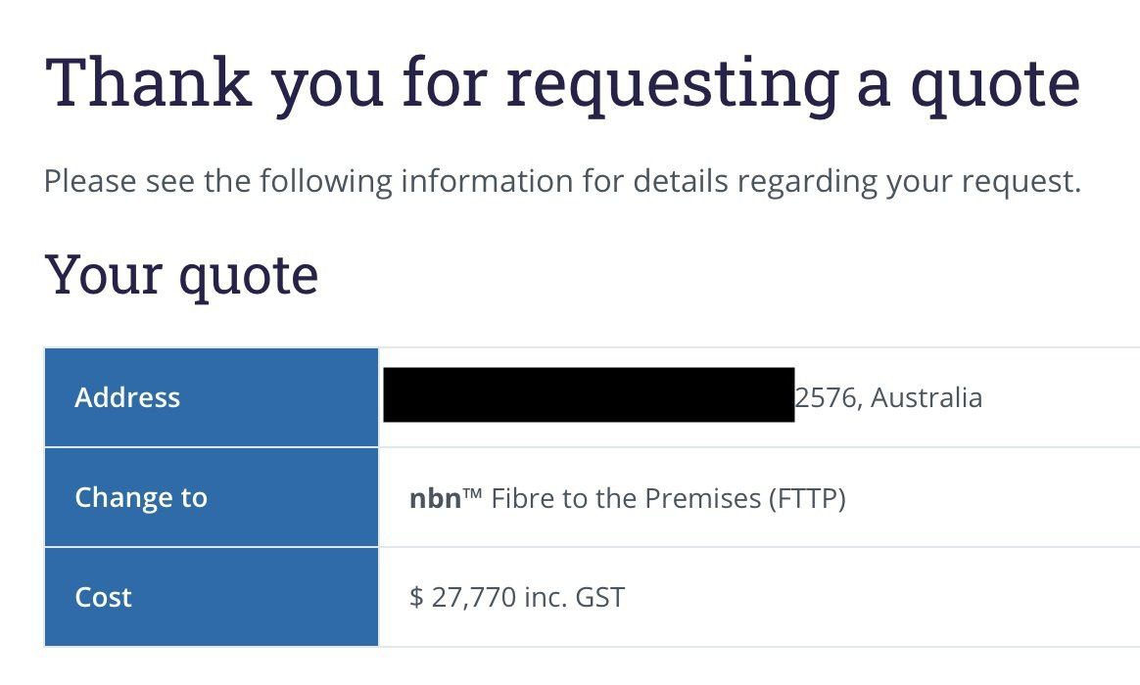Image resolution: width=1140 pixels, height=685 pixels.
Task: Click the TM trademark symbol after nbn
Action: coord(473,493)
